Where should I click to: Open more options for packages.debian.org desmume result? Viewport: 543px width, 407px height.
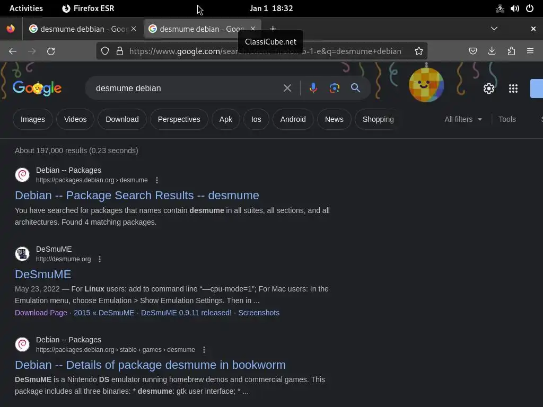tap(157, 180)
